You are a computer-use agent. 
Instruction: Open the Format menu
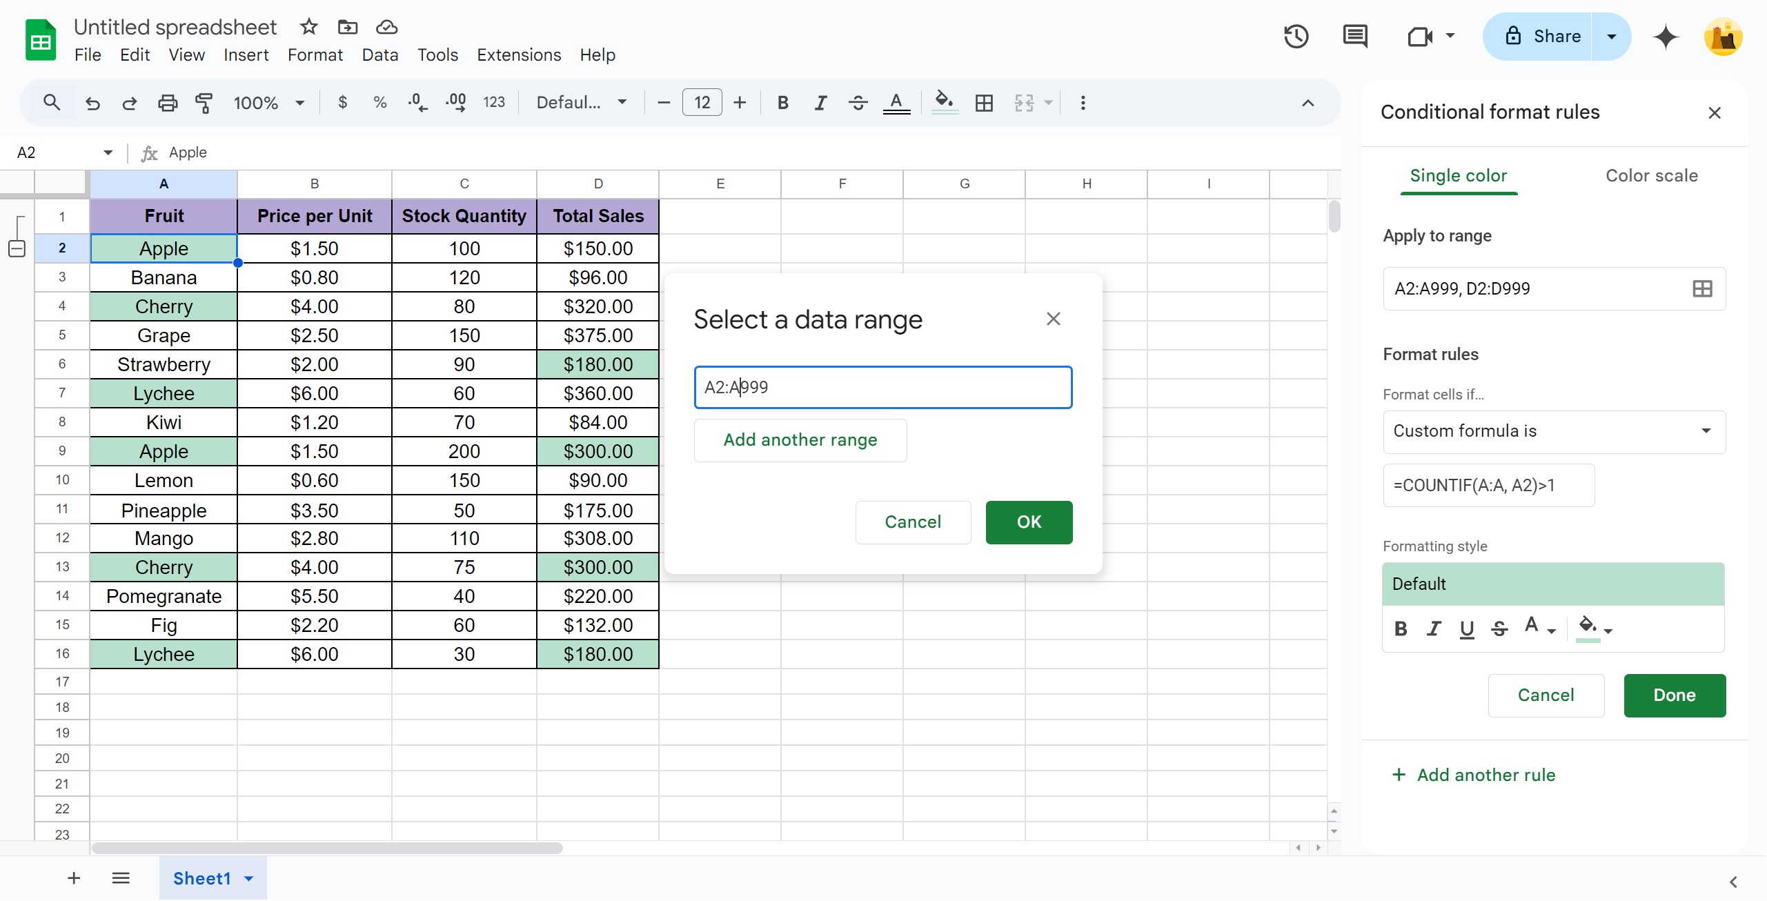[315, 55]
